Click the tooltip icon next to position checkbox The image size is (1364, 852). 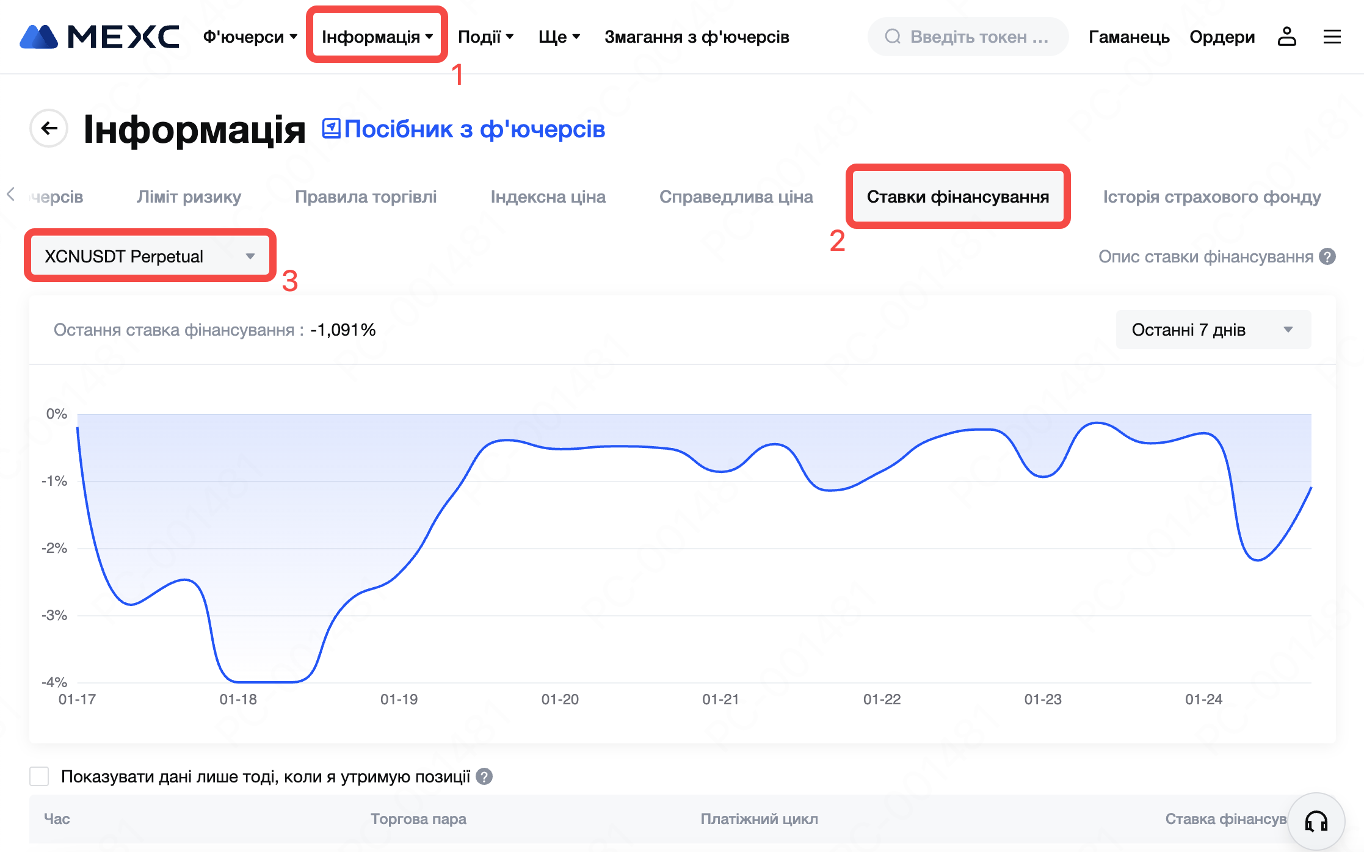[x=484, y=776]
